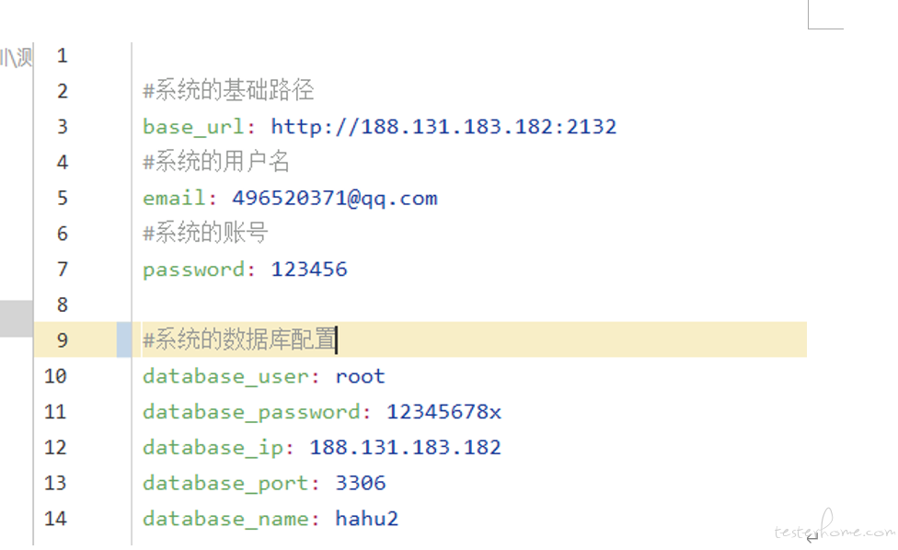Place cursor on password value 123456
This screenshot has height=550, width=898.
(x=309, y=269)
